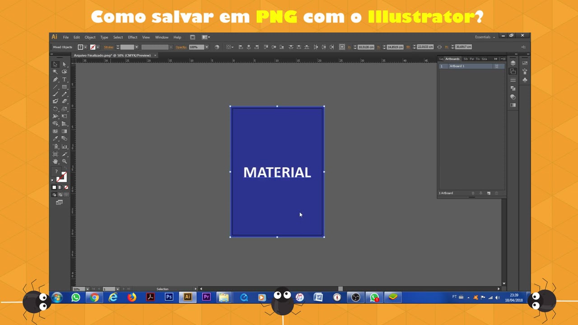The width and height of the screenshot is (578, 325).
Task: Select the Artboard tool
Action: click(x=55, y=154)
